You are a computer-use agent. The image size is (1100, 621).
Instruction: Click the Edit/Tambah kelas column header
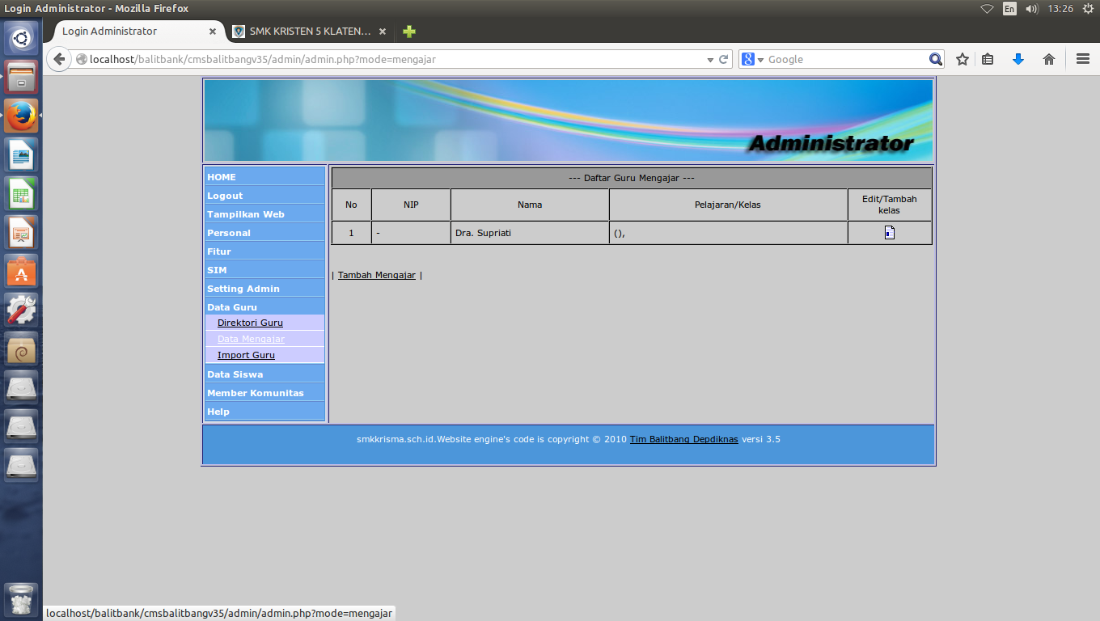pos(890,205)
